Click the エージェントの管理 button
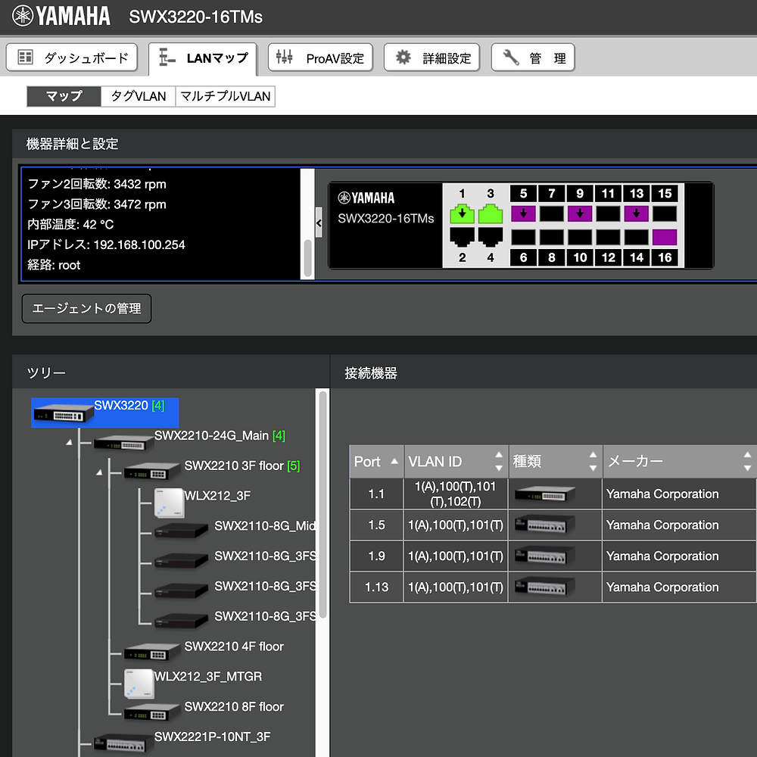 [86, 309]
